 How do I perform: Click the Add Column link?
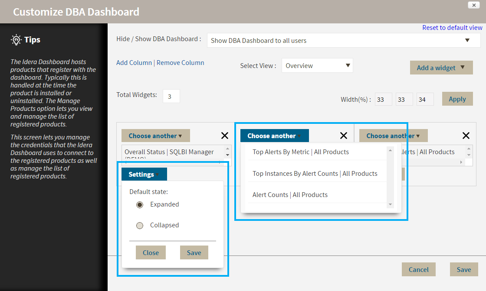134,63
